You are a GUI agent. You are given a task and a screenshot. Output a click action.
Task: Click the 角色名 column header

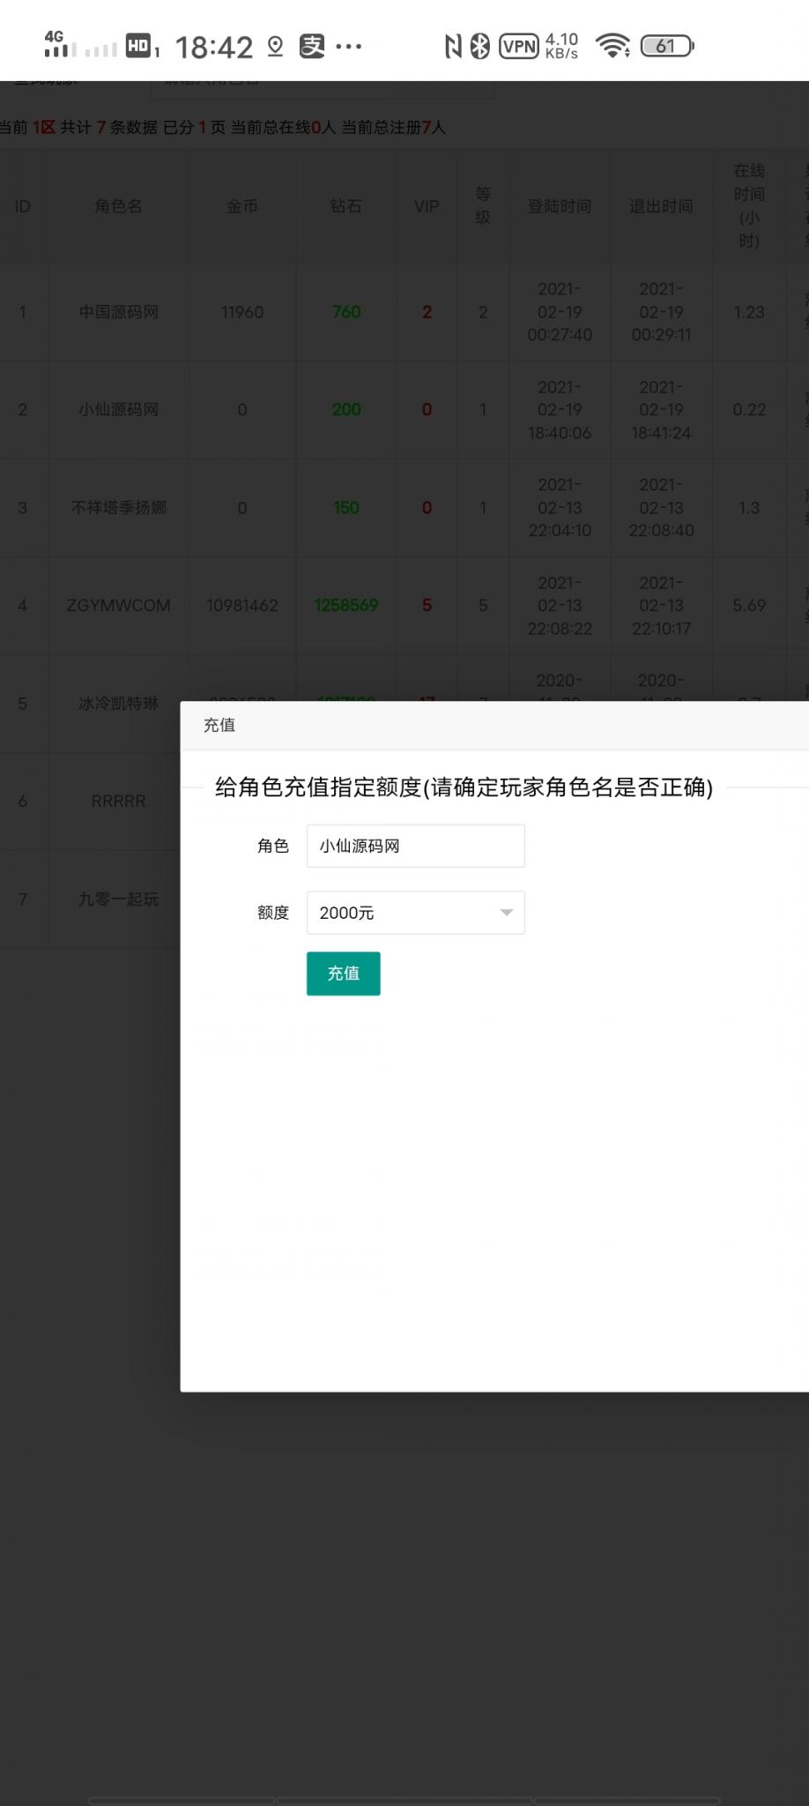pyautogui.click(x=118, y=206)
